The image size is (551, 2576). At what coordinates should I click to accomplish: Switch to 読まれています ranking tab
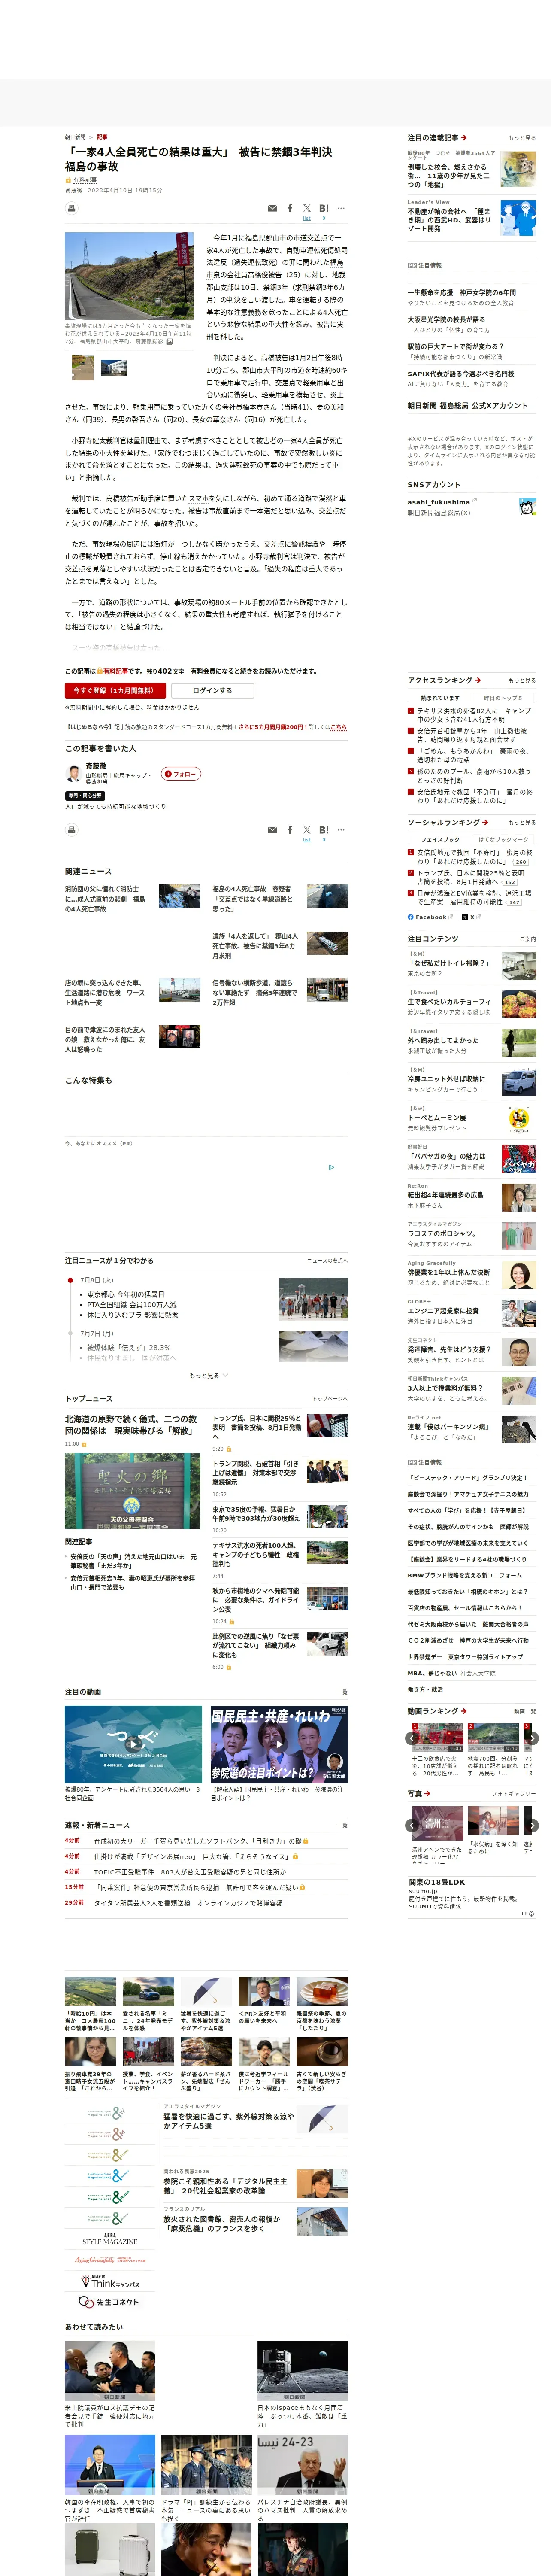[x=440, y=698]
